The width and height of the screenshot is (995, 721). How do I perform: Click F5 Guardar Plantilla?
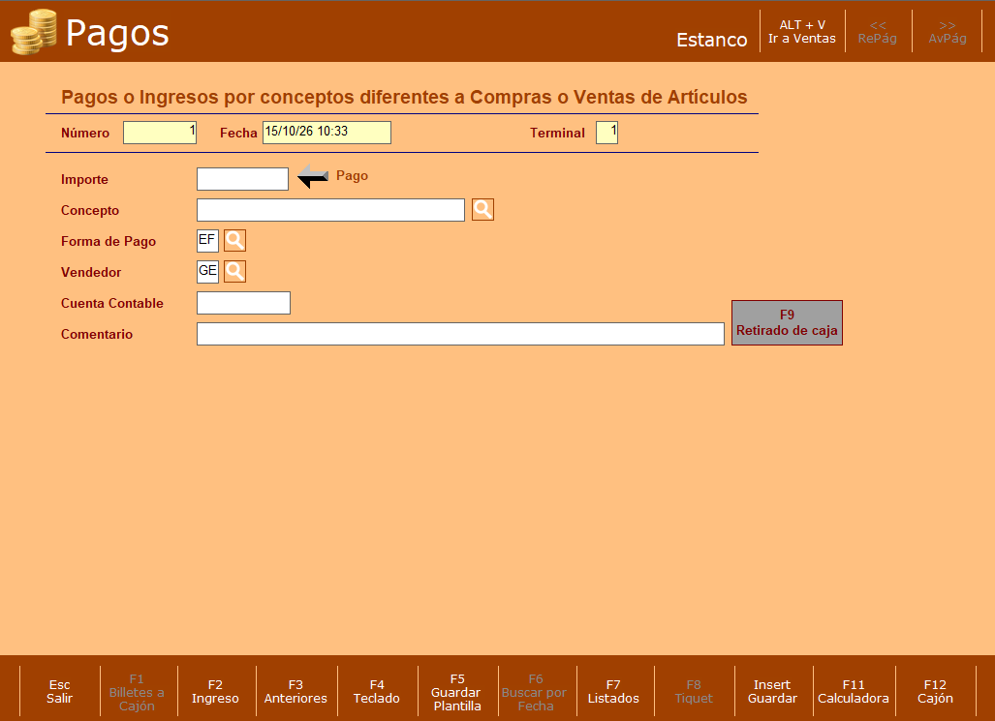[457, 692]
